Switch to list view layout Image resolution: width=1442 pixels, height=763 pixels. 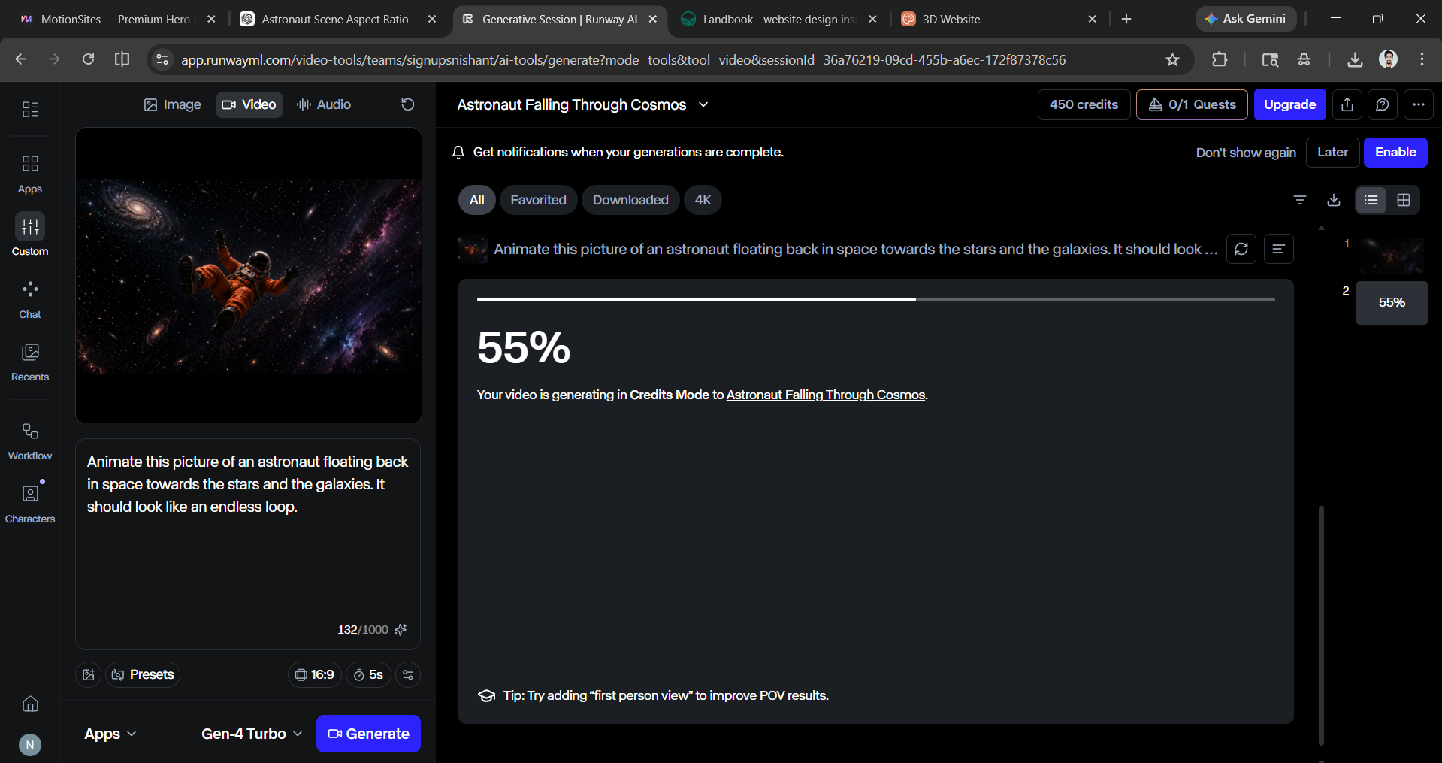(1371, 200)
